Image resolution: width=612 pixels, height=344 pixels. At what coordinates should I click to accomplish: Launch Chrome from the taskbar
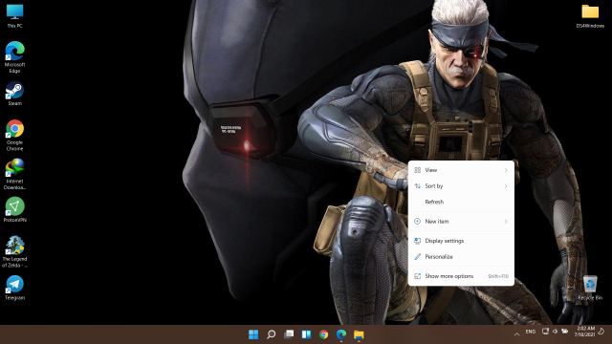click(323, 334)
